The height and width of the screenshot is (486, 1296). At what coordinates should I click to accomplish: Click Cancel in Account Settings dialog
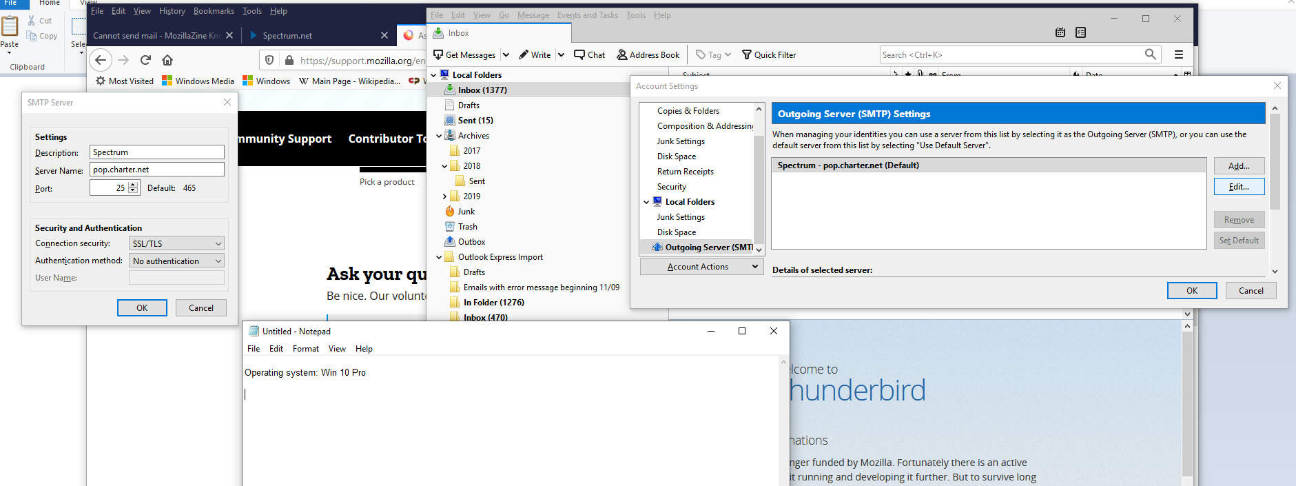1251,291
